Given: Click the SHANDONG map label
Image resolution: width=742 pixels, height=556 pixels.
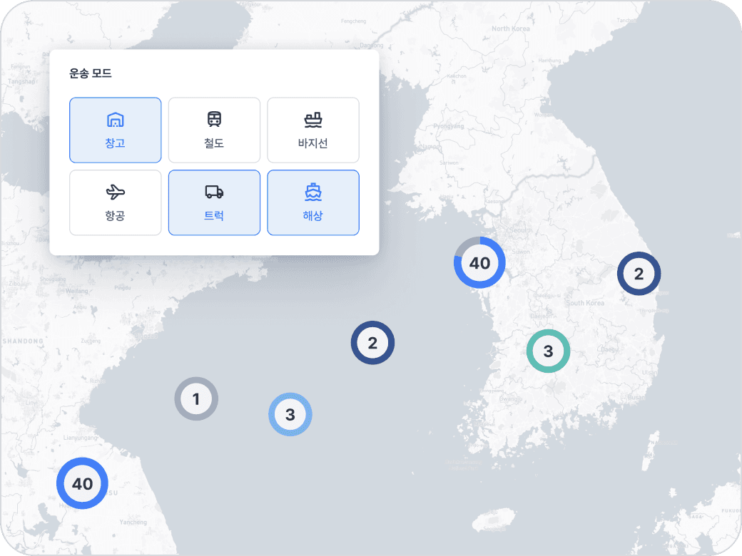Looking at the screenshot, I should coord(23,341).
